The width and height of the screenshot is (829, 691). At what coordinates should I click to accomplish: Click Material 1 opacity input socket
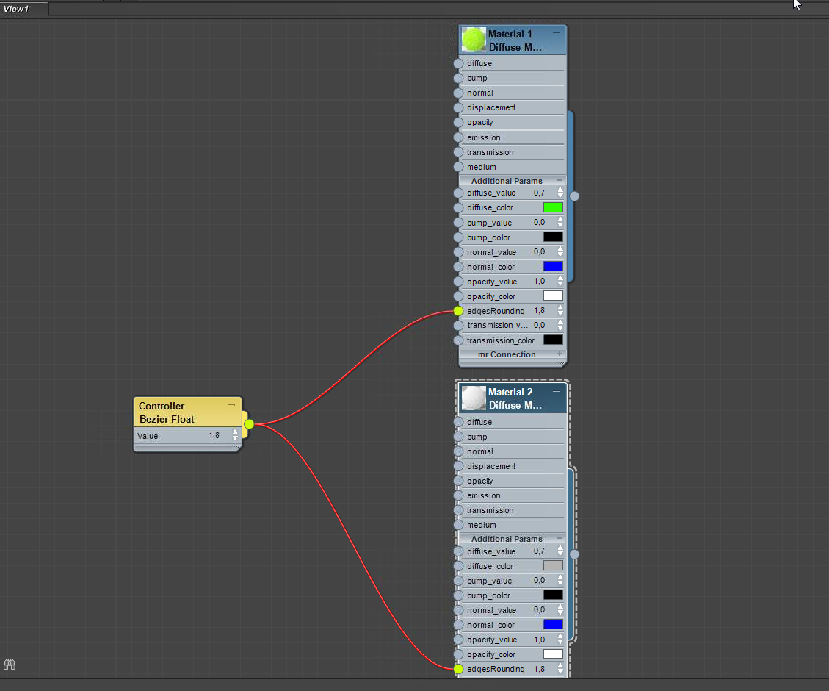(x=458, y=122)
